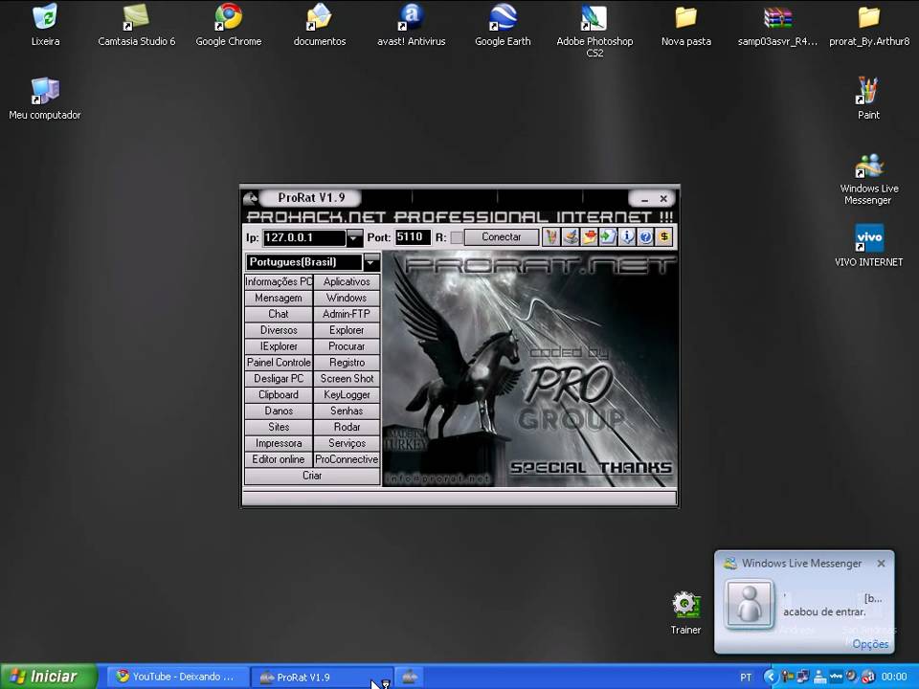Screen dimensions: 919x689
Task: Click the Registro button
Action: coord(347,363)
